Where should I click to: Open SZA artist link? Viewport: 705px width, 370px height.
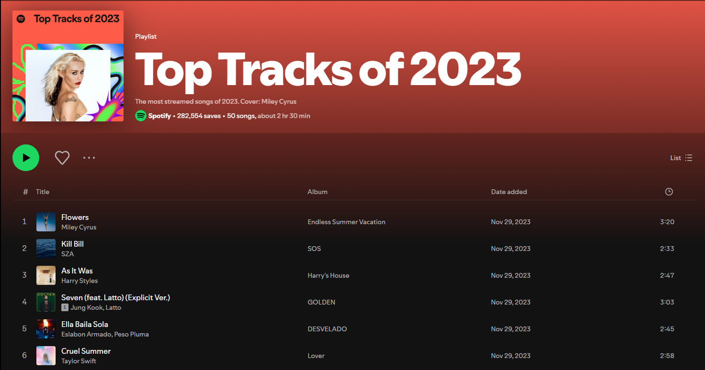point(68,254)
